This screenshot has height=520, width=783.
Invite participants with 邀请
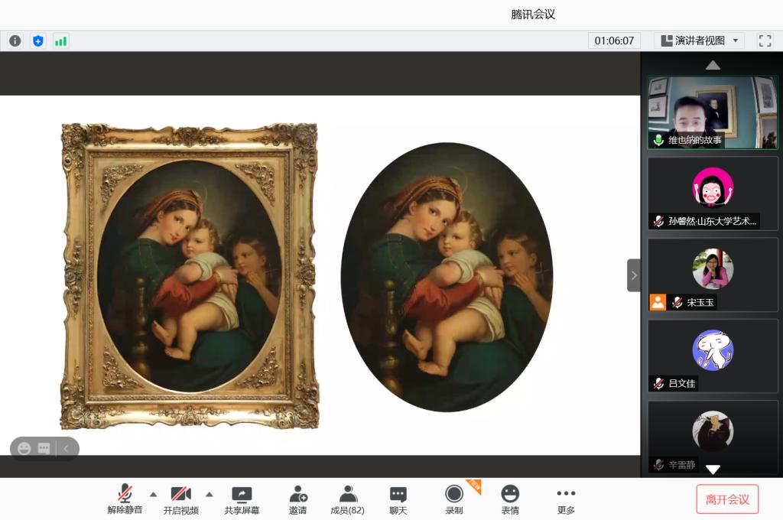point(297,499)
